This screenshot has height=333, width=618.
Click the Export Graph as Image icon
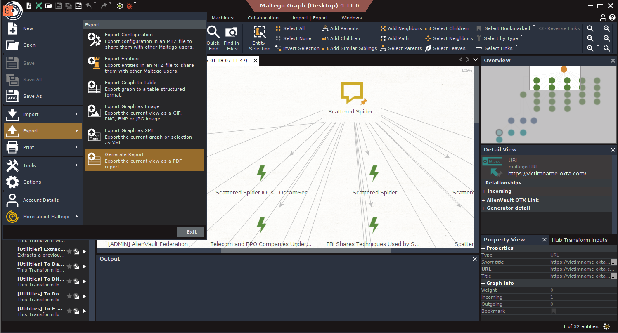click(94, 112)
